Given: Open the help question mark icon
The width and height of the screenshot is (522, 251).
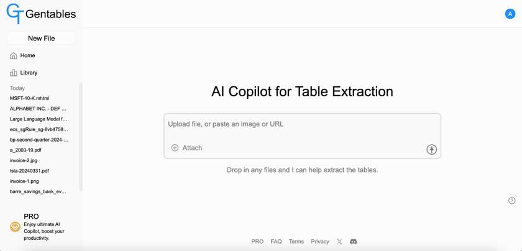Looking at the screenshot, I should point(512,201).
